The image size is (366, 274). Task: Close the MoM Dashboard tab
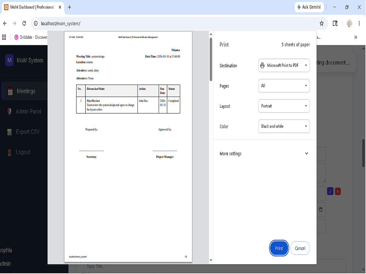tap(60, 7)
